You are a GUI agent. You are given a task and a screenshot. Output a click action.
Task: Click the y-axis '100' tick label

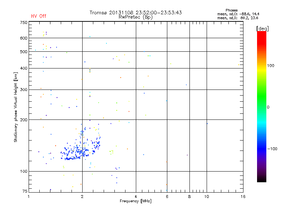(x=24, y=172)
